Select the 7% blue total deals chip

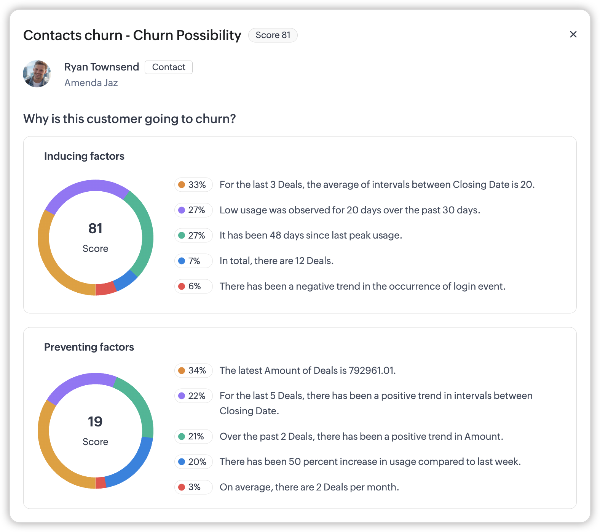tap(193, 261)
